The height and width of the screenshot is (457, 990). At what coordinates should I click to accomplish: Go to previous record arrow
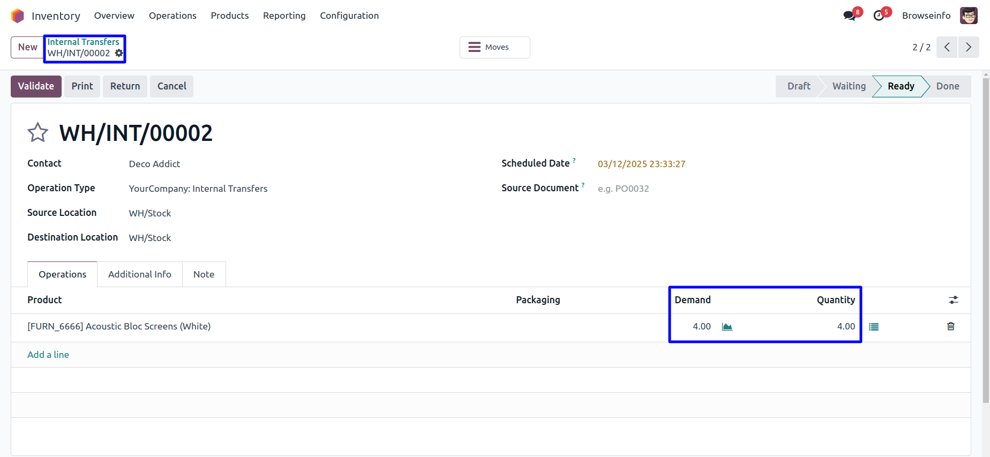point(947,47)
